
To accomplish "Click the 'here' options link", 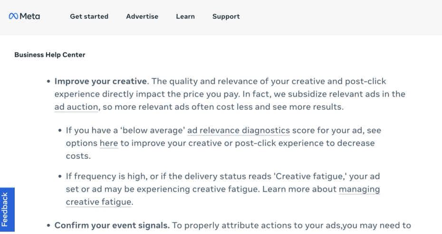I will tap(109, 143).
